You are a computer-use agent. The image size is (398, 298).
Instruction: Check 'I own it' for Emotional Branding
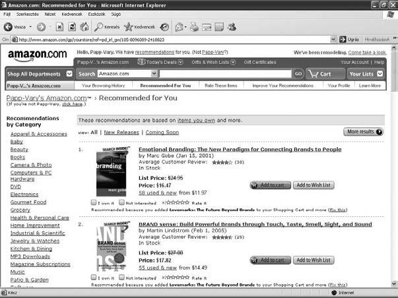click(x=94, y=202)
